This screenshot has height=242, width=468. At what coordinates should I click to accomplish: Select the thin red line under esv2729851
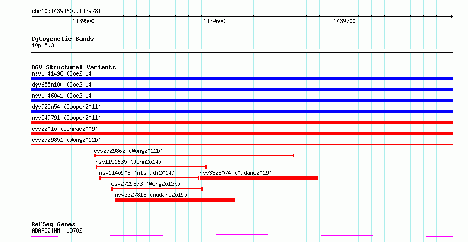[242, 145]
